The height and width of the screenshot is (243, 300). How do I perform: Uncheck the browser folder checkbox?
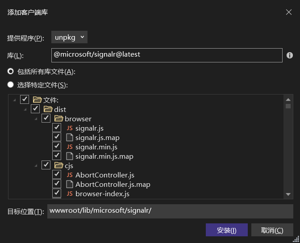tap(46, 118)
